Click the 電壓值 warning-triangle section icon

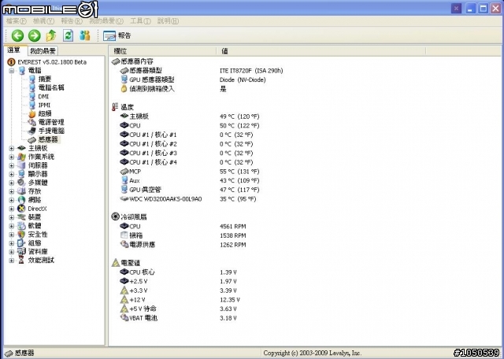point(116,263)
